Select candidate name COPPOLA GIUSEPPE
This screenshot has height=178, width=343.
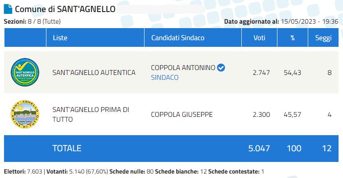point(182,114)
